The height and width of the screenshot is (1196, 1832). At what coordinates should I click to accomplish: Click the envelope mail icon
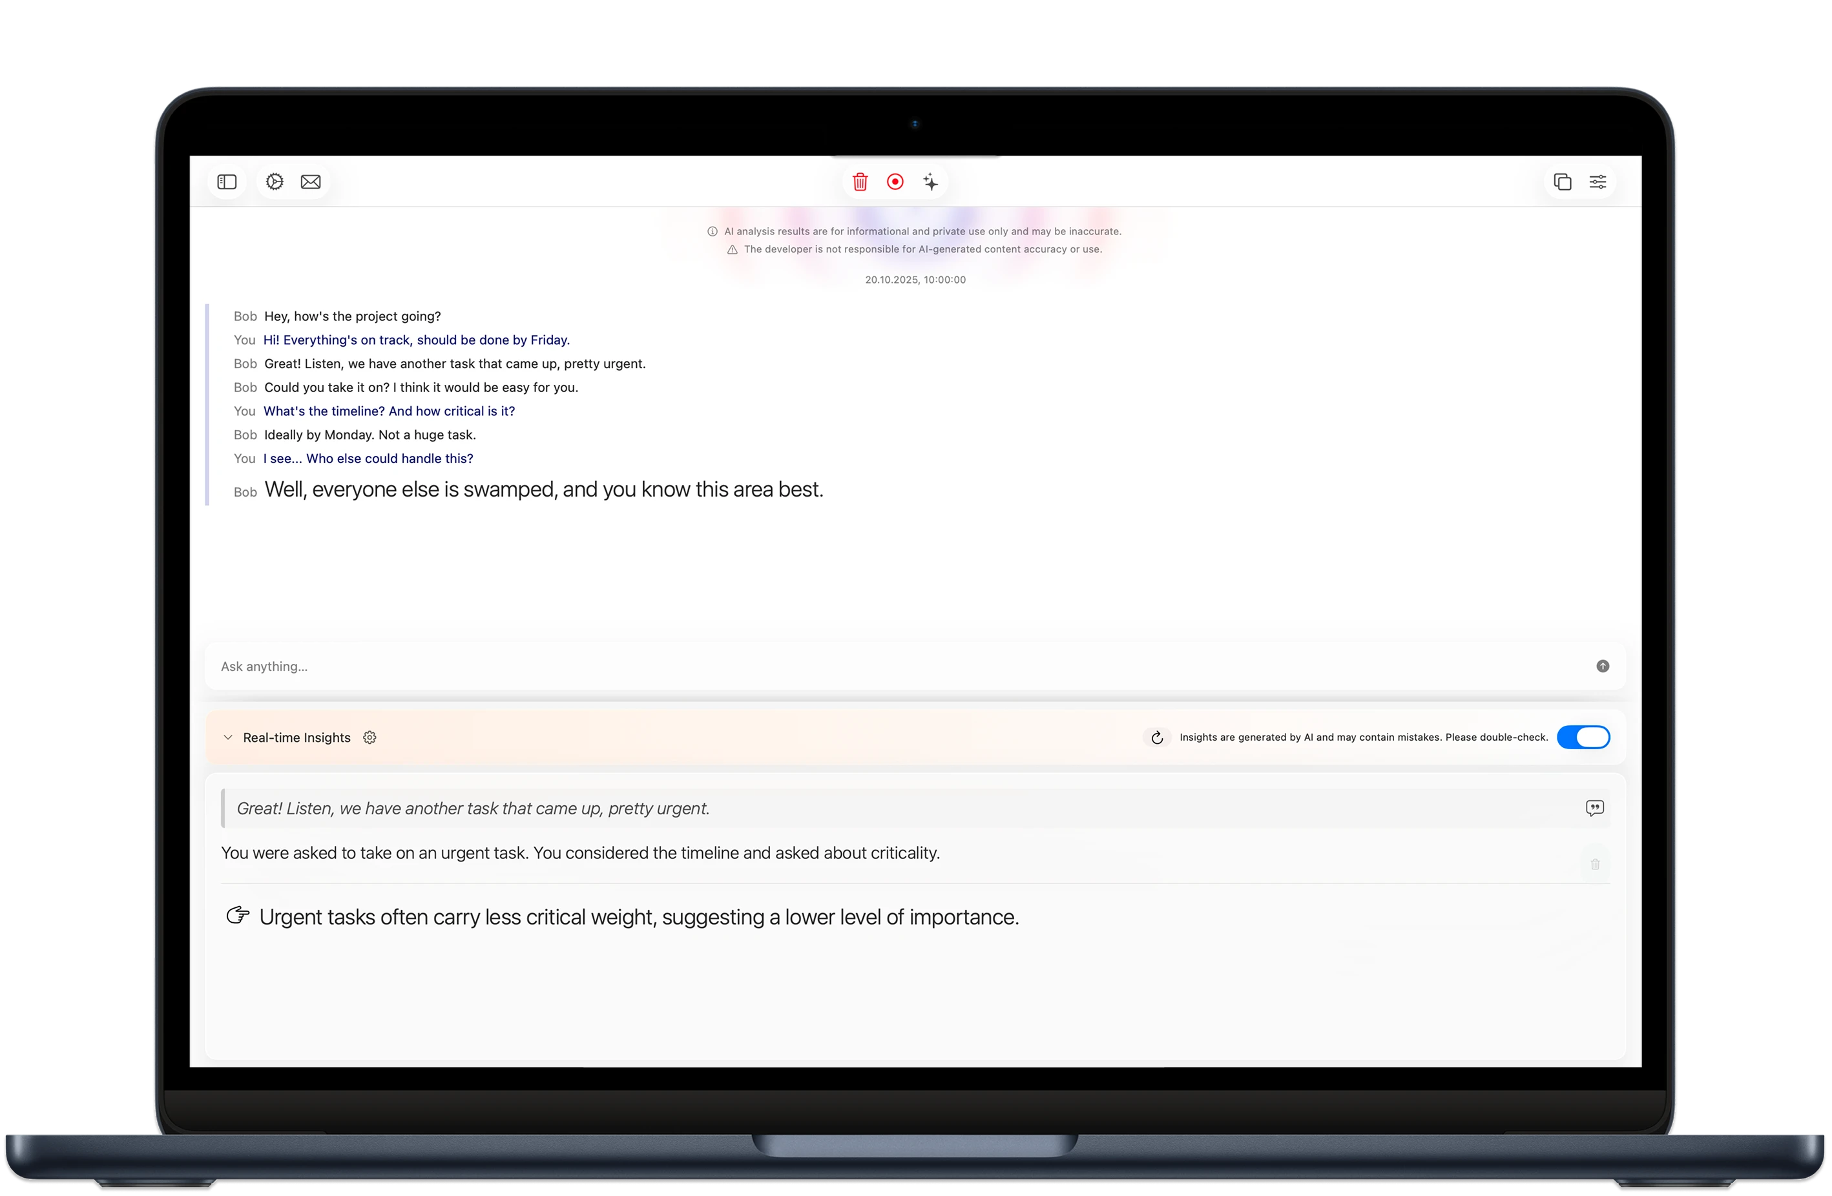[311, 182]
